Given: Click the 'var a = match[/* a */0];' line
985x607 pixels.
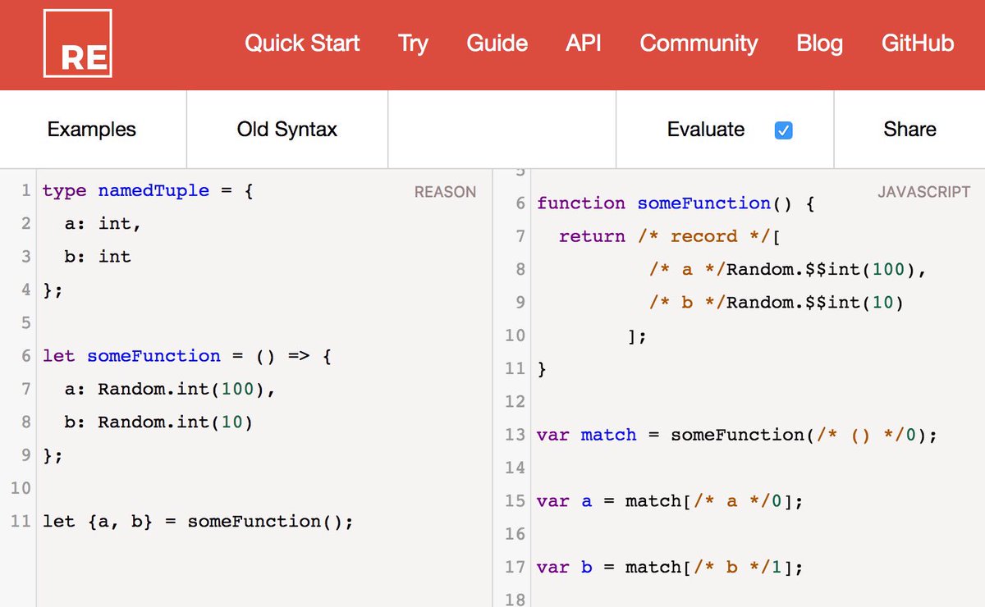Looking at the screenshot, I should click(x=670, y=501).
